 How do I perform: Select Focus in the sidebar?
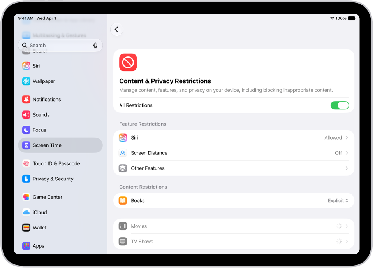coord(60,130)
